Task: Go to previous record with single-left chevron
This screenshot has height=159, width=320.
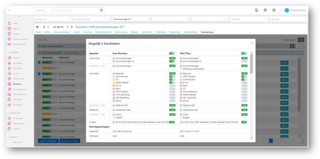Action: click(48, 27)
